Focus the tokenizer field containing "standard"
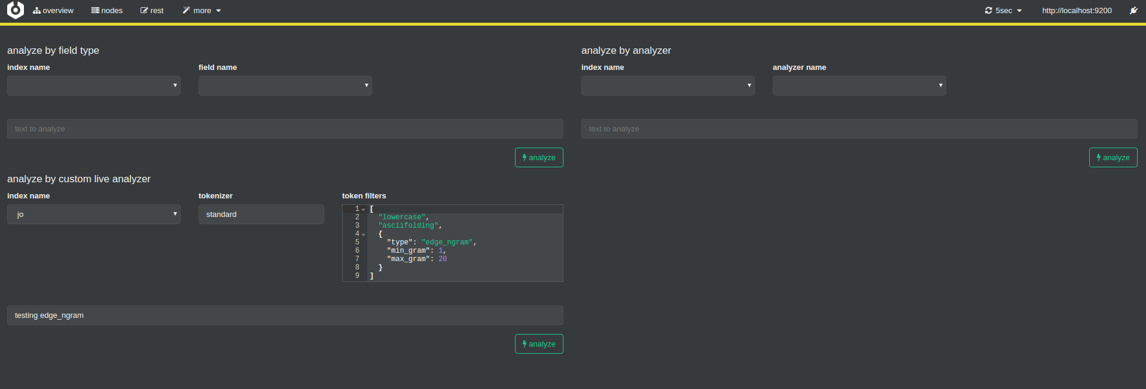Screen dimensions: 1146x389 [x=261, y=214]
